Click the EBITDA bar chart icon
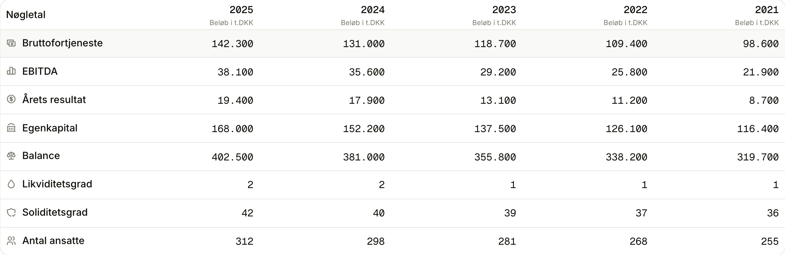The image size is (785, 255). pos(11,71)
